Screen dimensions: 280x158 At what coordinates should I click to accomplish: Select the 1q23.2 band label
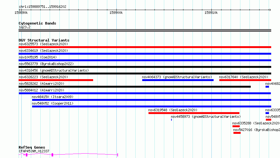tap(25, 27)
